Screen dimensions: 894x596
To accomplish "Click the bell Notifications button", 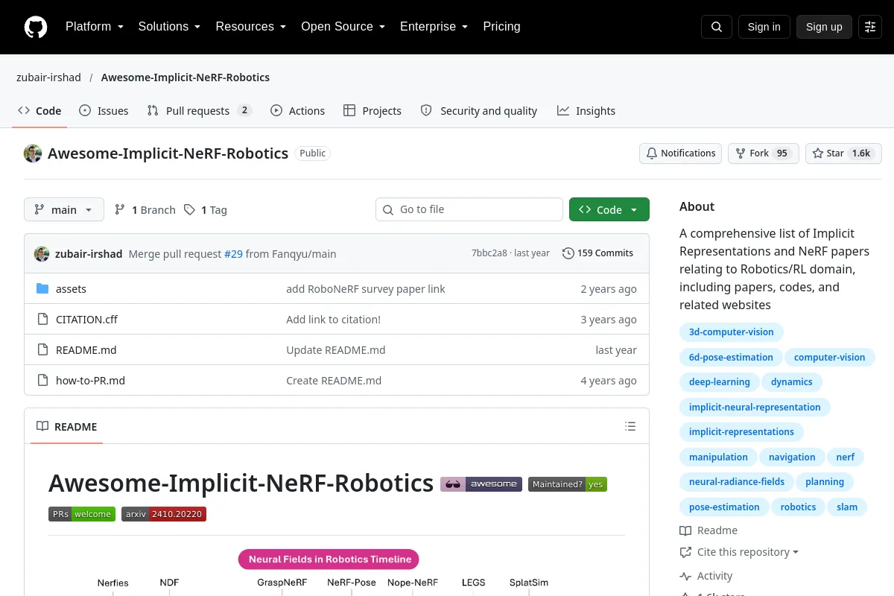I will (680, 153).
